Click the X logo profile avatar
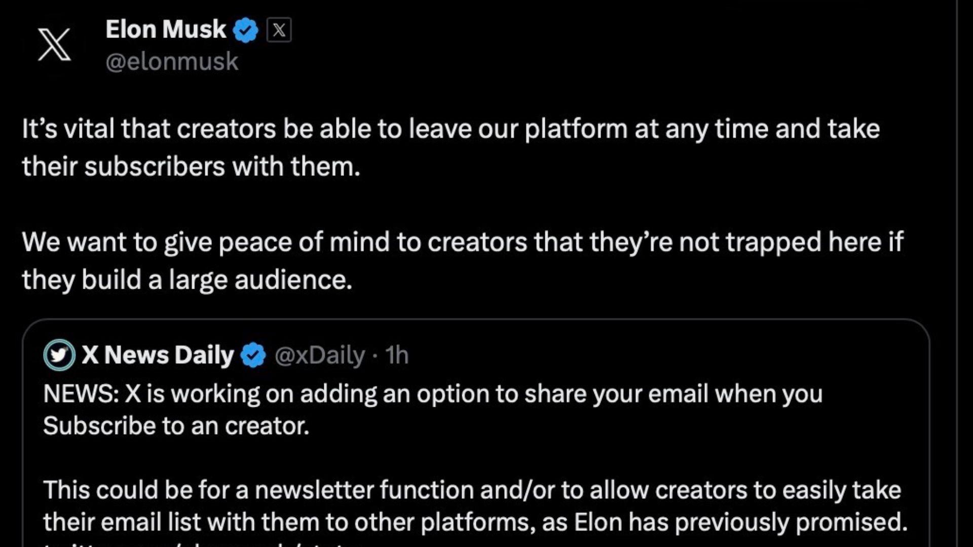This screenshot has width=973, height=547. [55, 45]
